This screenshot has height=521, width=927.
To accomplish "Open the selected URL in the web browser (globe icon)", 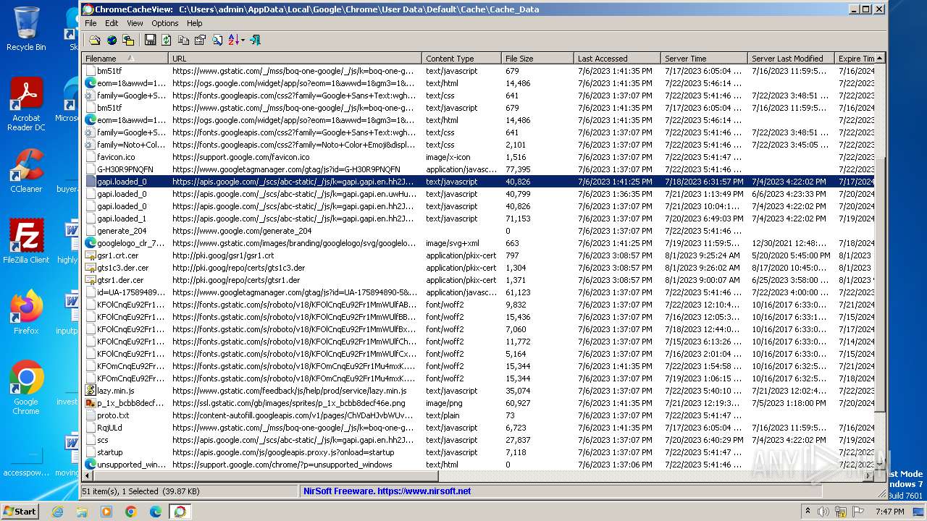I will coord(112,40).
